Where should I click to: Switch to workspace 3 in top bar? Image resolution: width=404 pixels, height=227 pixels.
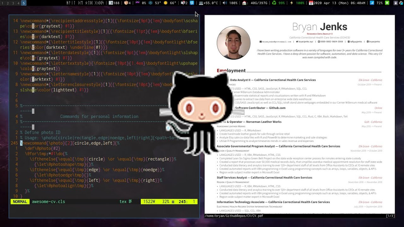(x=13, y=3)
